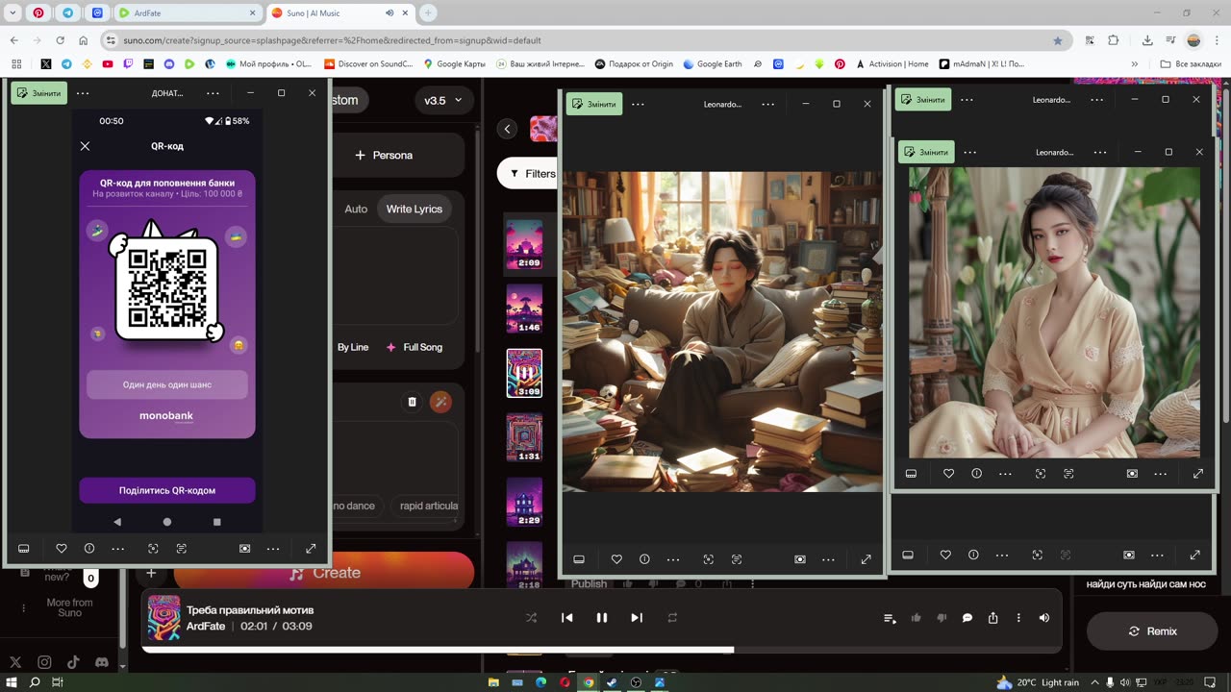Click the Full Song button

point(415,347)
